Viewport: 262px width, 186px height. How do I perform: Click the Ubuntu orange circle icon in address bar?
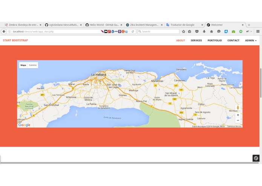click(123, 31)
